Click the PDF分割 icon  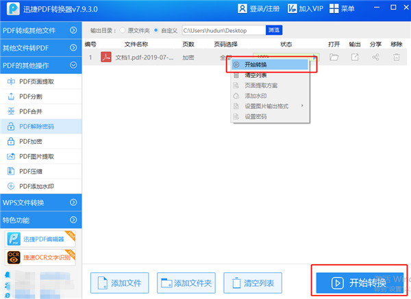click(11, 96)
